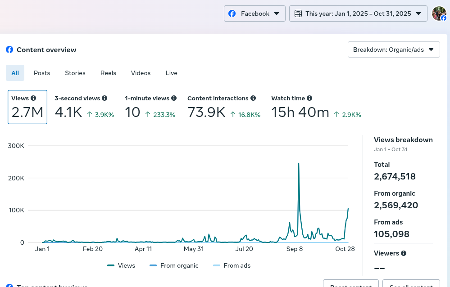450x287 pixels.
Task: Select the Views metric card
Action: tap(27, 107)
